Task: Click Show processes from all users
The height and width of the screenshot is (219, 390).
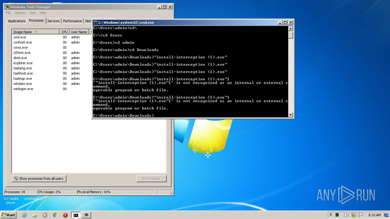Action: click(x=39, y=179)
